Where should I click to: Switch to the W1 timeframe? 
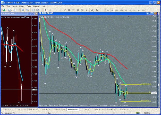point(139,10)
